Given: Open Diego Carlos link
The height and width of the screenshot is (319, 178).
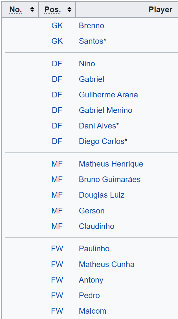Looking at the screenshot, I should click(101, 141).
